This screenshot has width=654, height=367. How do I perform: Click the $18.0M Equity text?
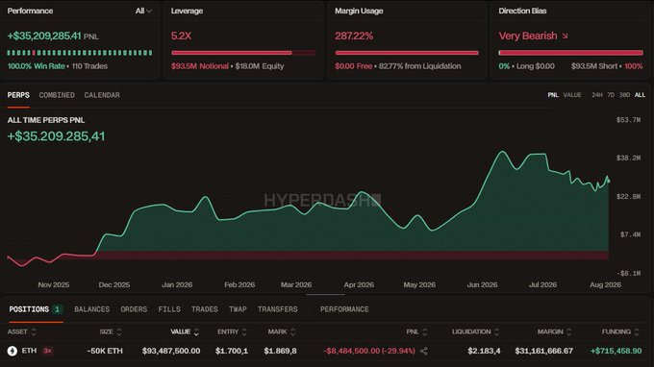point(260,66)
